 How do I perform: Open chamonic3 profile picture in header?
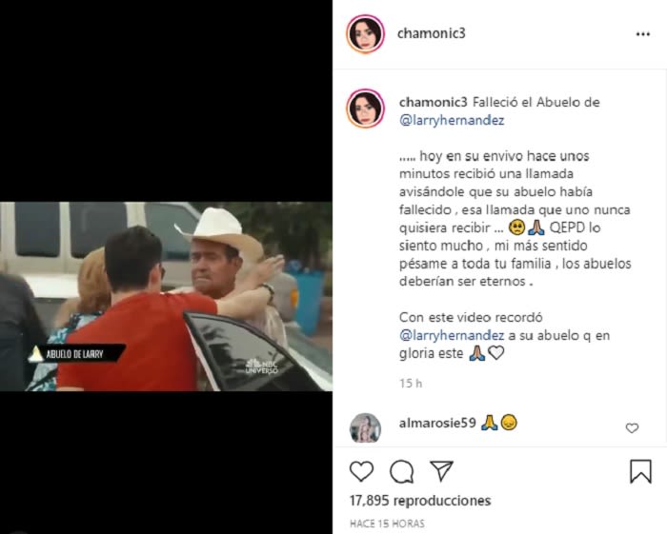[x=365, y=34]
